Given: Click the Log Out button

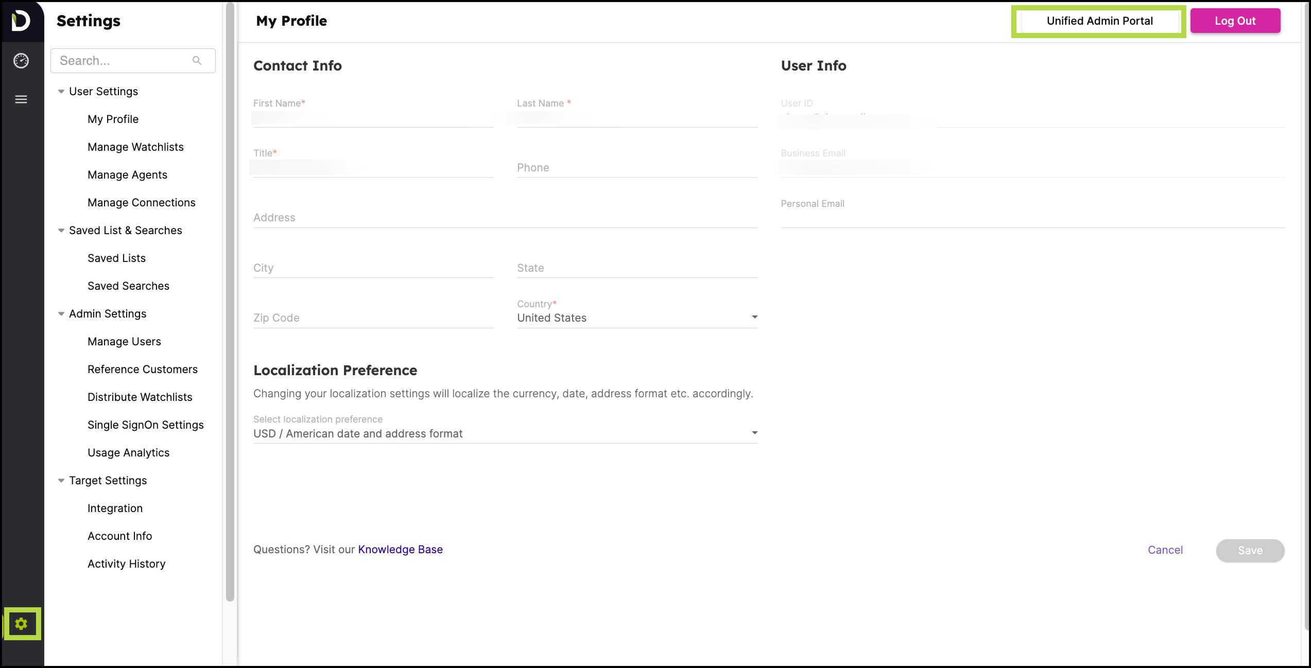Looking at the screenshot, I should point(1235,21).
